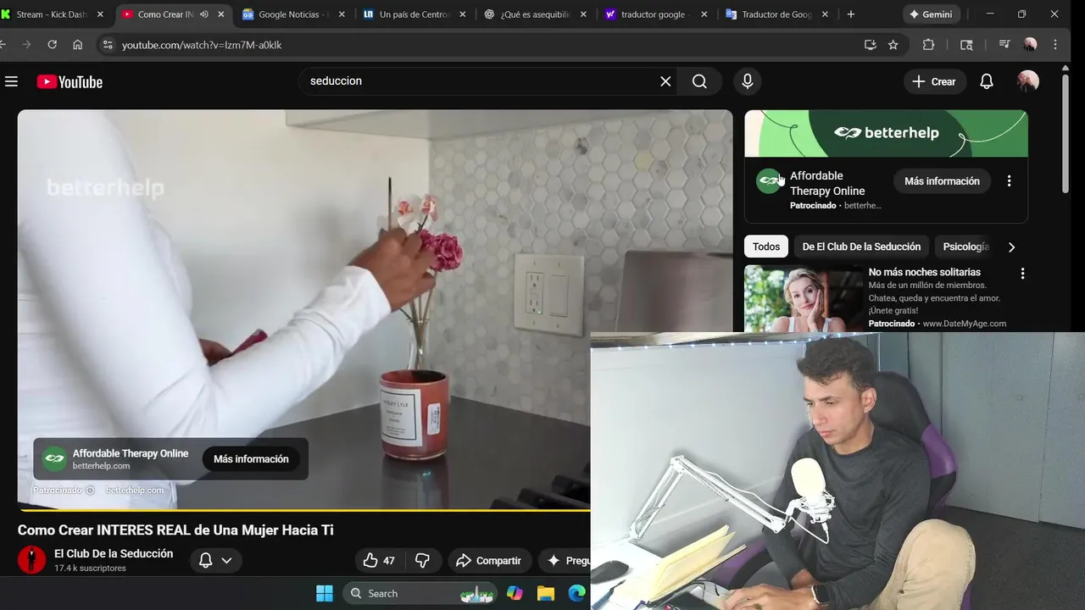Start voice search with the microphone
This screenshot has height=610, width=1085.
[747, 81]
